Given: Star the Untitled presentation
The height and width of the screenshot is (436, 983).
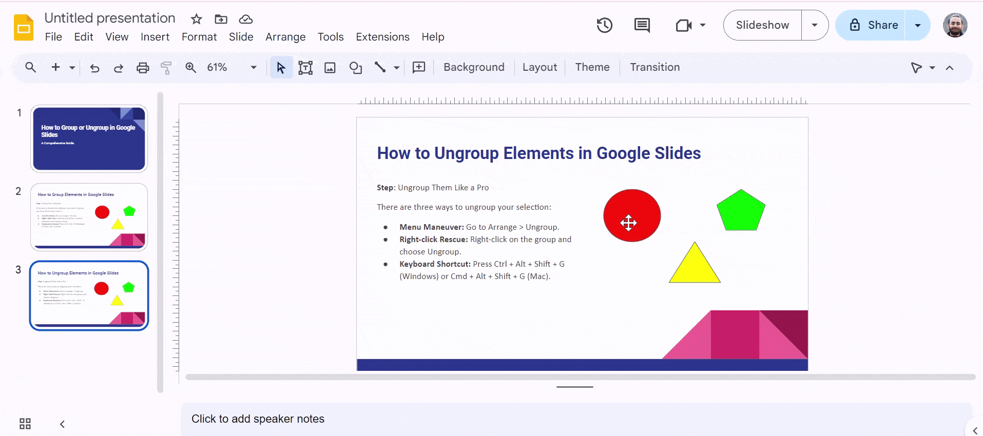Looking at the screenshot, I should tap(196, 19).
